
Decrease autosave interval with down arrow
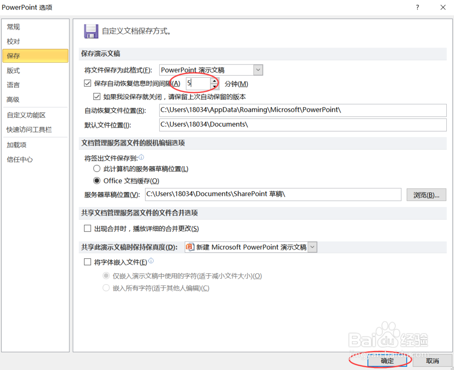point(214,86)
